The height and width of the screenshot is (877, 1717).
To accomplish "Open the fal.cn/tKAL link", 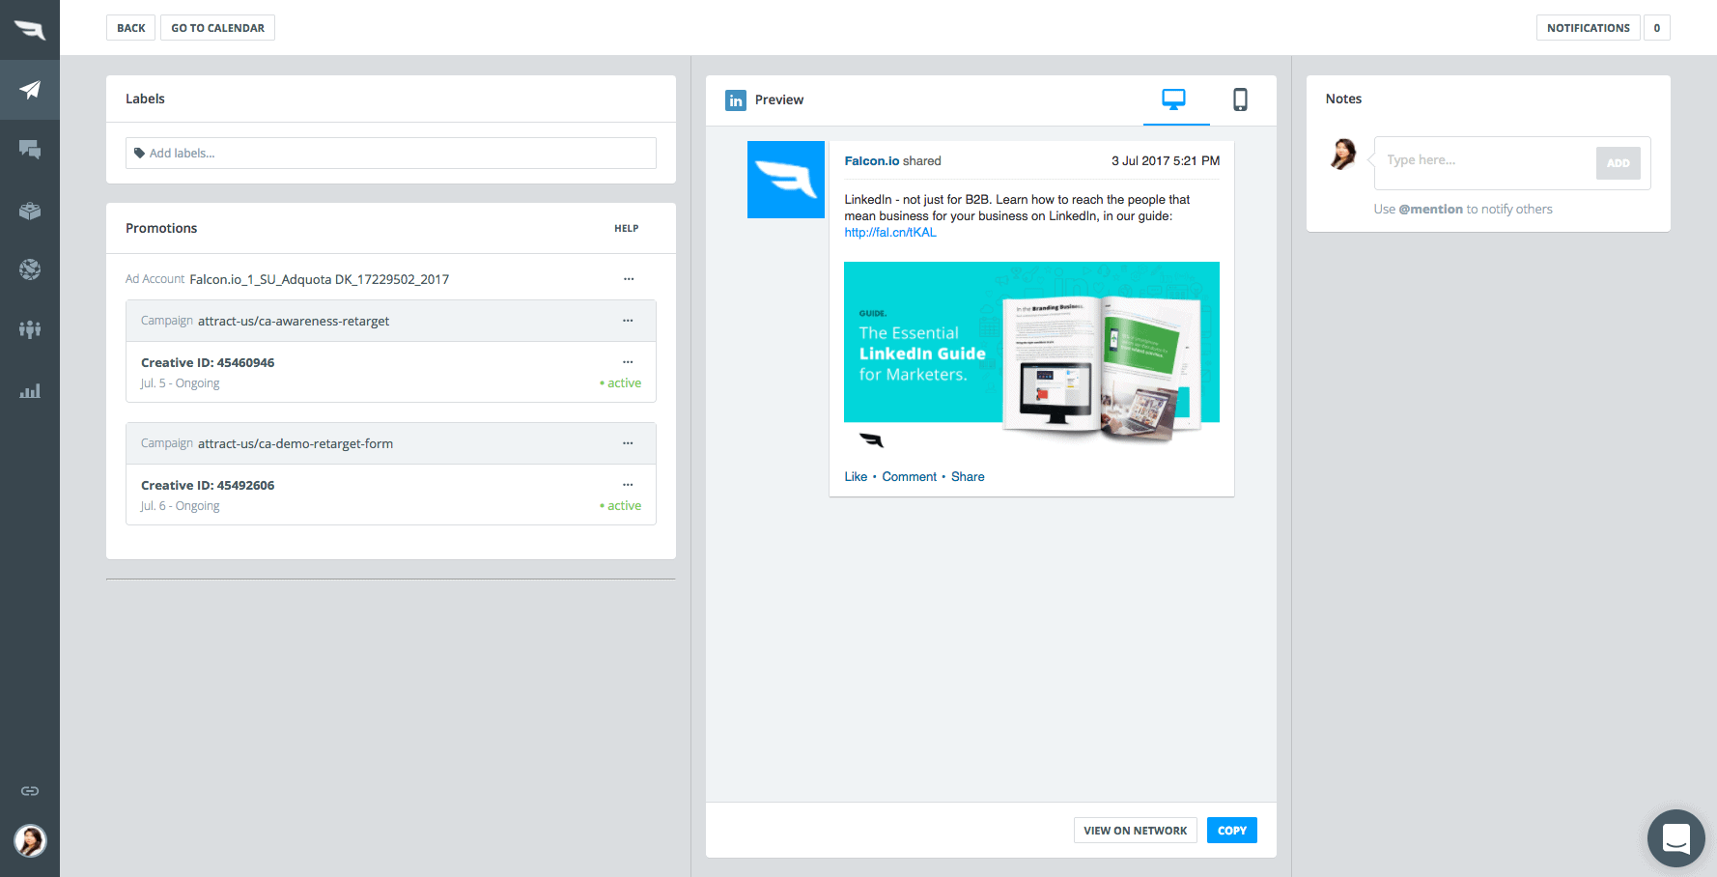I will click(890, 233).
